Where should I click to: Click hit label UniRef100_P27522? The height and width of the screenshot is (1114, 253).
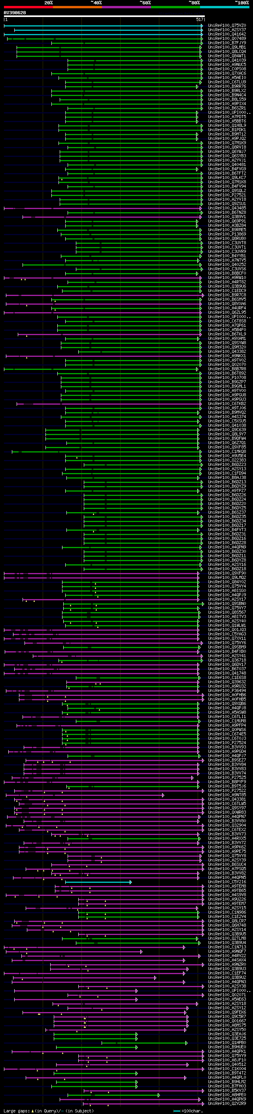pyautogui.click(x=227, y=790)
